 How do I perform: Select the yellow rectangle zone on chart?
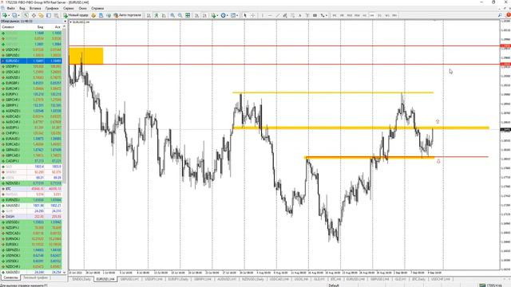point(86,56)
